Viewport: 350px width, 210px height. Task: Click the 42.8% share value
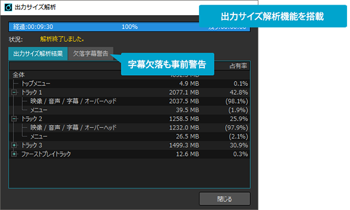coord(239,92)
